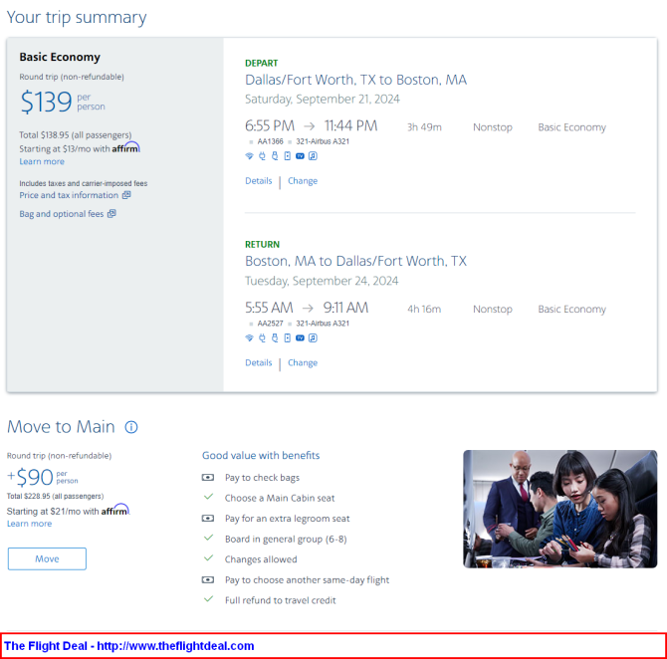Click the Affirm logo after Starting at $13/mo
The width and height of the screenshot is (667, 659).
coord(125,147)
